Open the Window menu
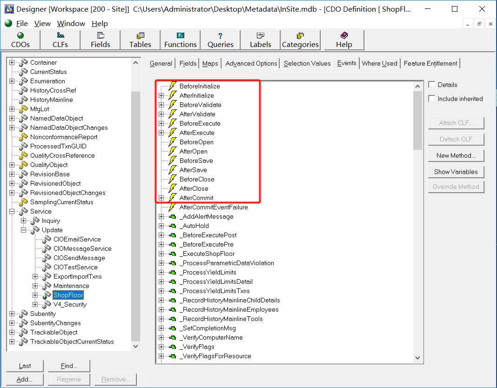Viewport: 497px width, 388px height. tap(71, 23)
